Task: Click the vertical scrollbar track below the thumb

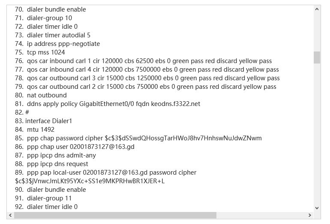Action: (x=317, y=137)
